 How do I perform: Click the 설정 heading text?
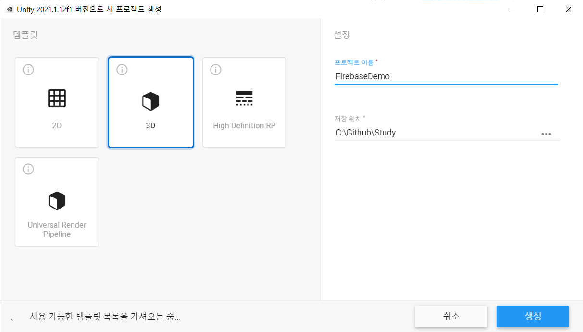point(342,35)
